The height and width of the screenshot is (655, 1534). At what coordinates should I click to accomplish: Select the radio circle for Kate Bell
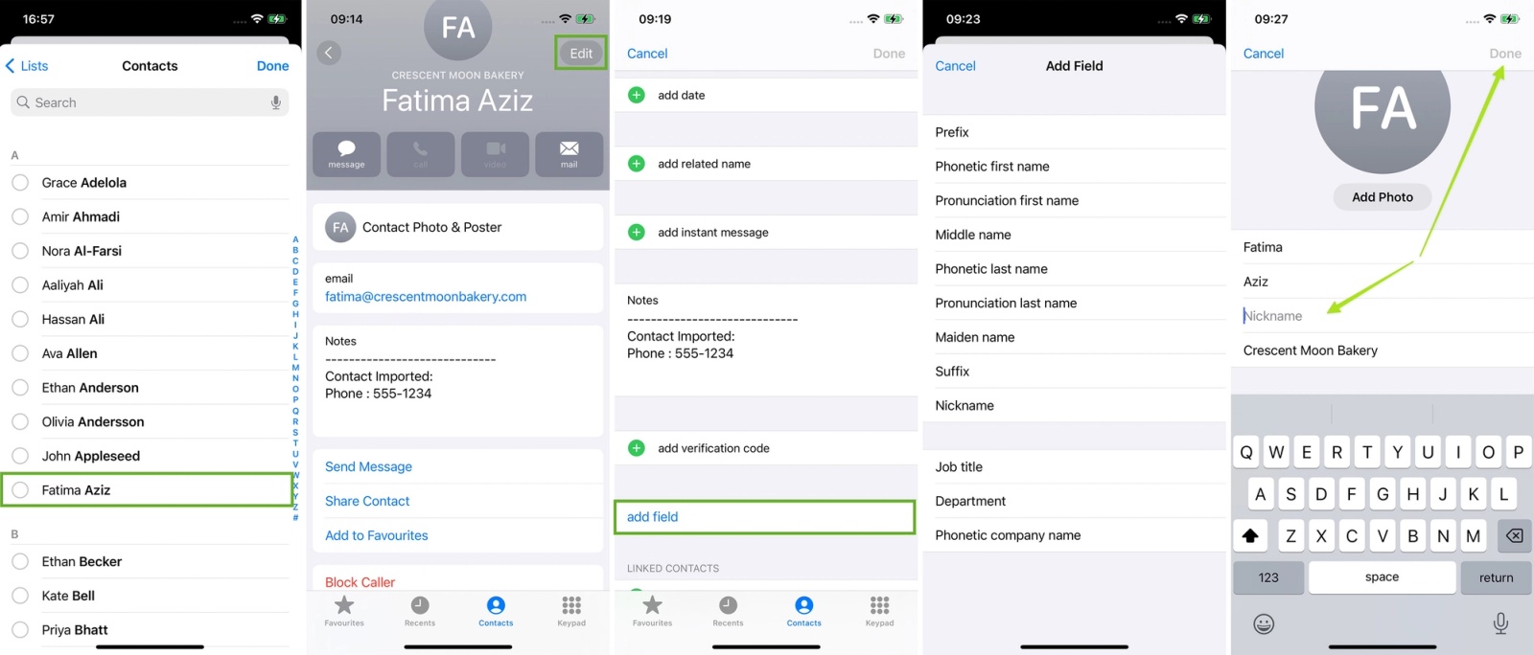coord(20,596)
